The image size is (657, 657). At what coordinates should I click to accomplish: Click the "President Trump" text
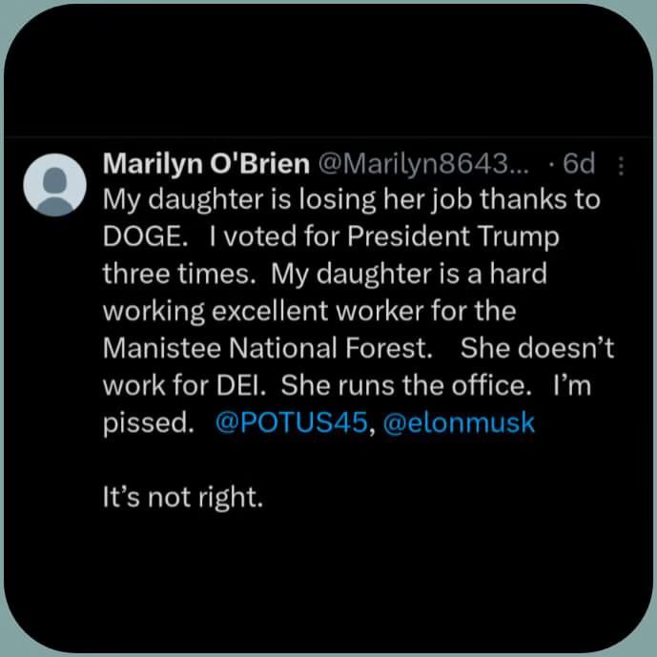point(453,237)
